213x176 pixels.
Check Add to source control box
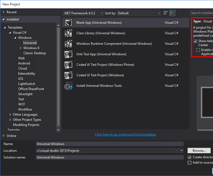[x=189, y=163]
